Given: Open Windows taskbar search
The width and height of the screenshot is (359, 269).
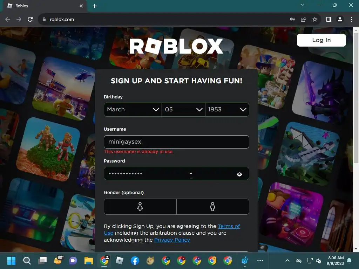Looking at the screenshot, I should tap(27, 261).
